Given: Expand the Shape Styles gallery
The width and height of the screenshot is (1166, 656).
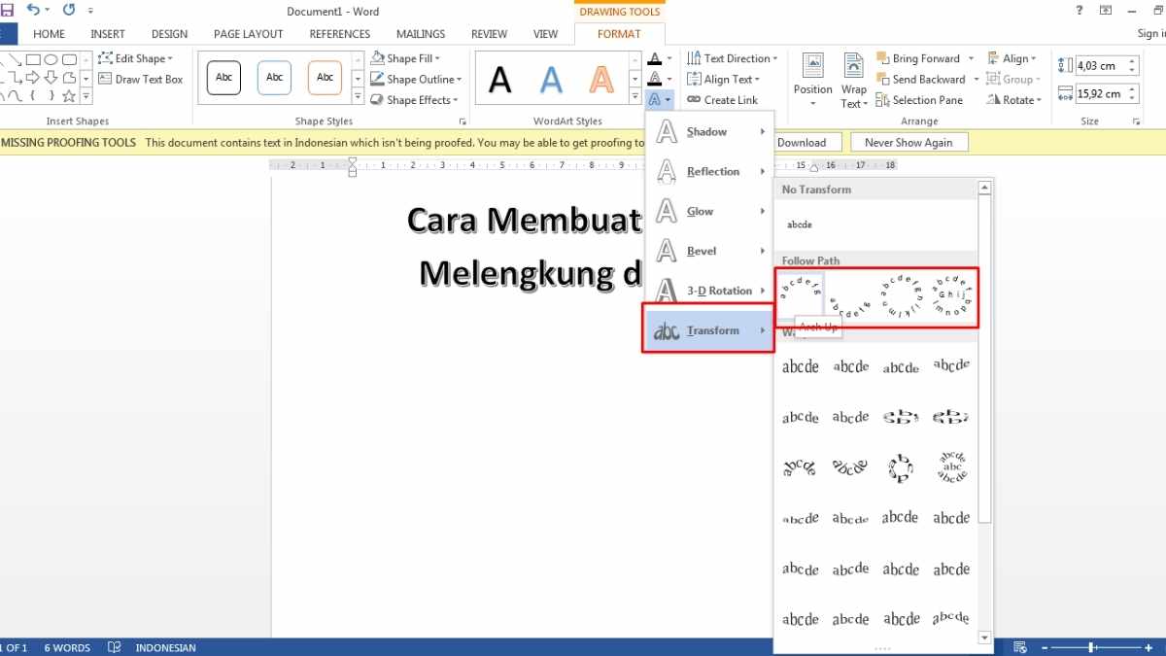Looking at the screenshot, I should [x=358, y=95].
